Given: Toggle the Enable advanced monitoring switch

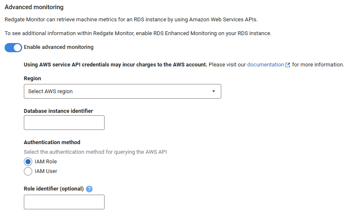Looking at the screenshot, I should [13, 48].
